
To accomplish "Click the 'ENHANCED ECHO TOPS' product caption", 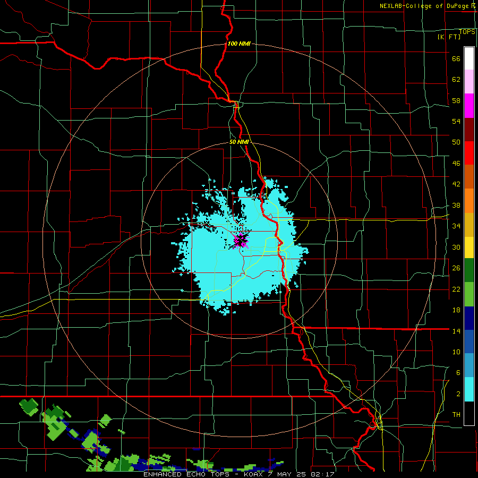I will pos(186,474).
